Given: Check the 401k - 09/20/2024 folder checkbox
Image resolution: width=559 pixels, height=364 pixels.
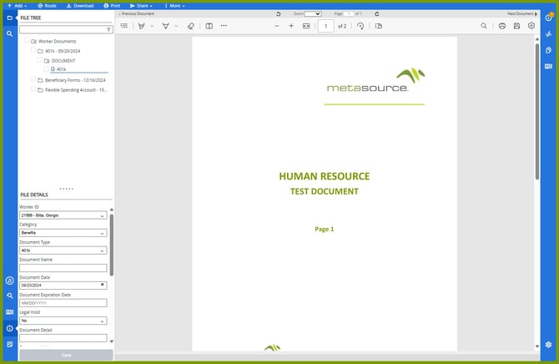Looking at the screenshot, I should point(33,50).
